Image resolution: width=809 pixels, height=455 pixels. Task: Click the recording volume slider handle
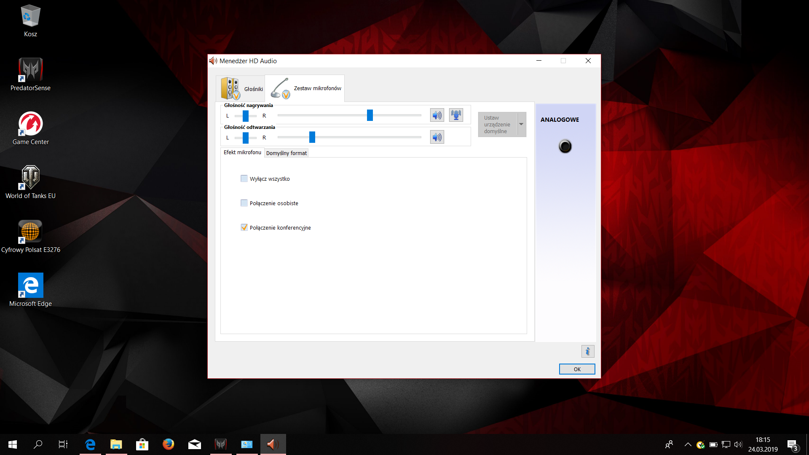pyautogui.click(x=370, y=115)
